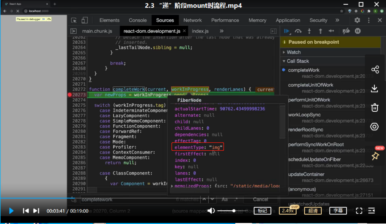Mute the video volume speaker icon
The width and height of the screenshot is (386, 224).
pyautogui.click(x=211, y=211)
